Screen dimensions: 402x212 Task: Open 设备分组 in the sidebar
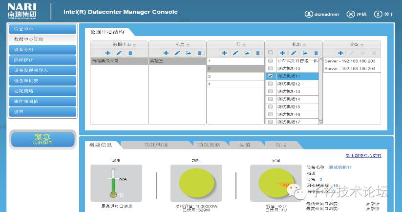42,50
